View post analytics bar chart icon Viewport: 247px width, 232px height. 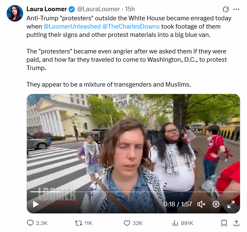(x=175, y=223)
